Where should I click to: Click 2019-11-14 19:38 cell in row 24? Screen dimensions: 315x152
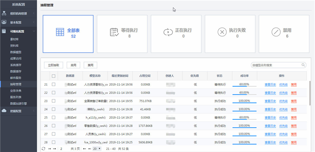(121, 109)
